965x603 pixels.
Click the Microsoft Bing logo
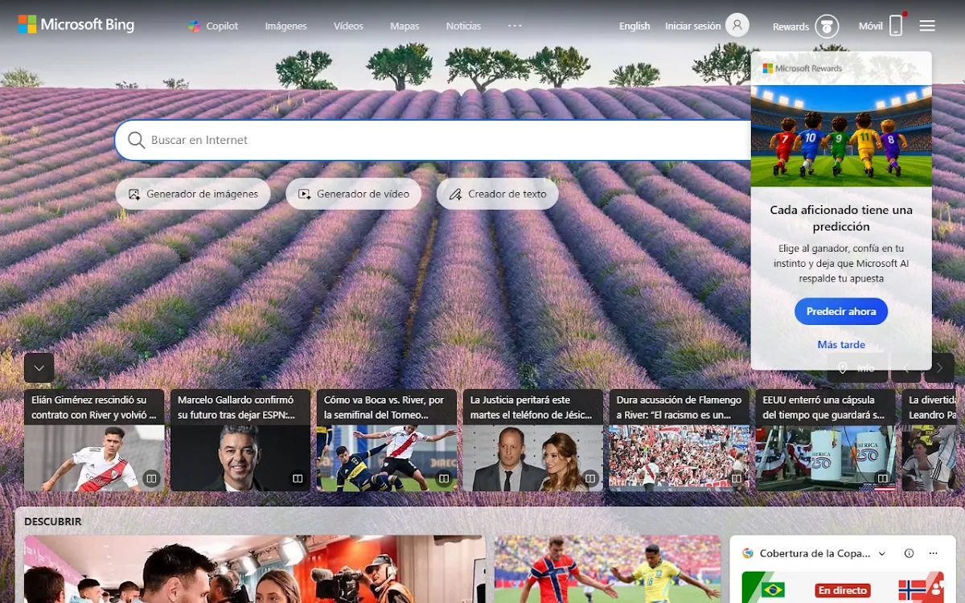(76, 25)
